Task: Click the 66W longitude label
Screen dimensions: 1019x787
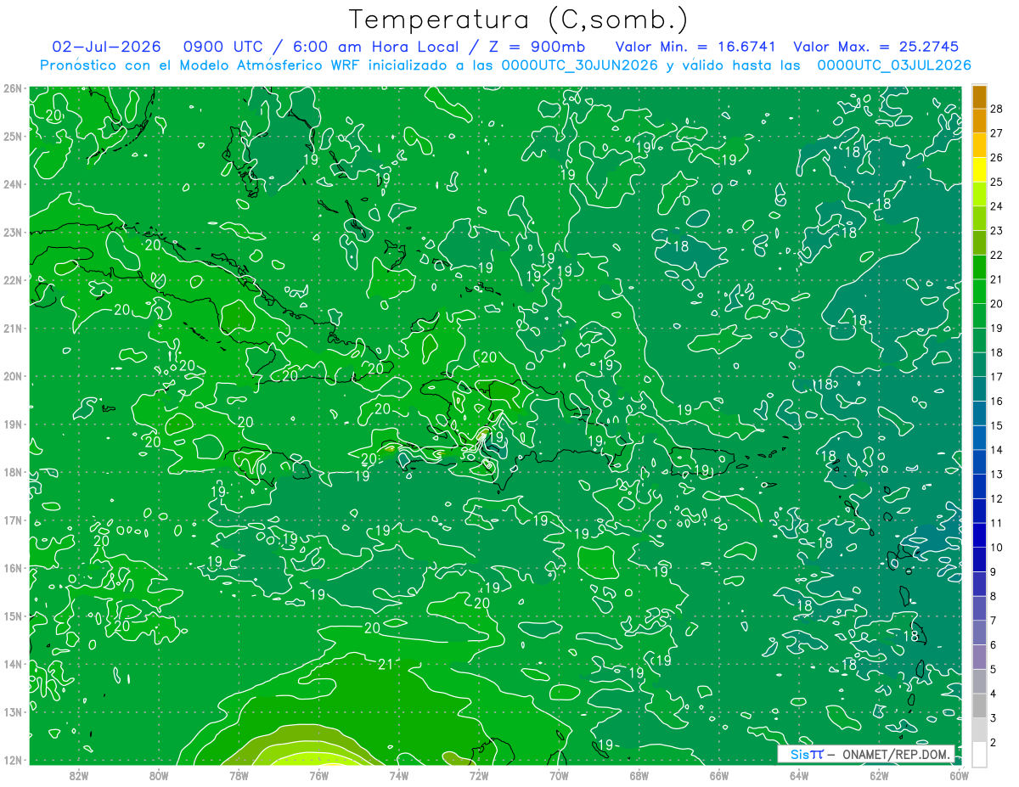Action: 718,774
